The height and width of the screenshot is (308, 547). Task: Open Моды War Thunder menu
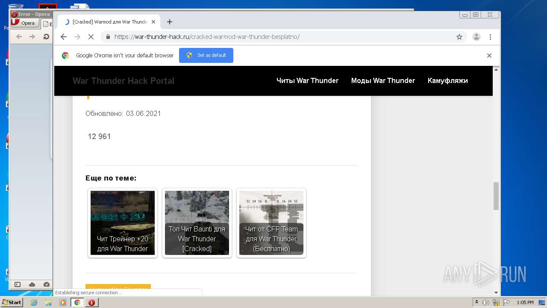click(x=383, y=80)
